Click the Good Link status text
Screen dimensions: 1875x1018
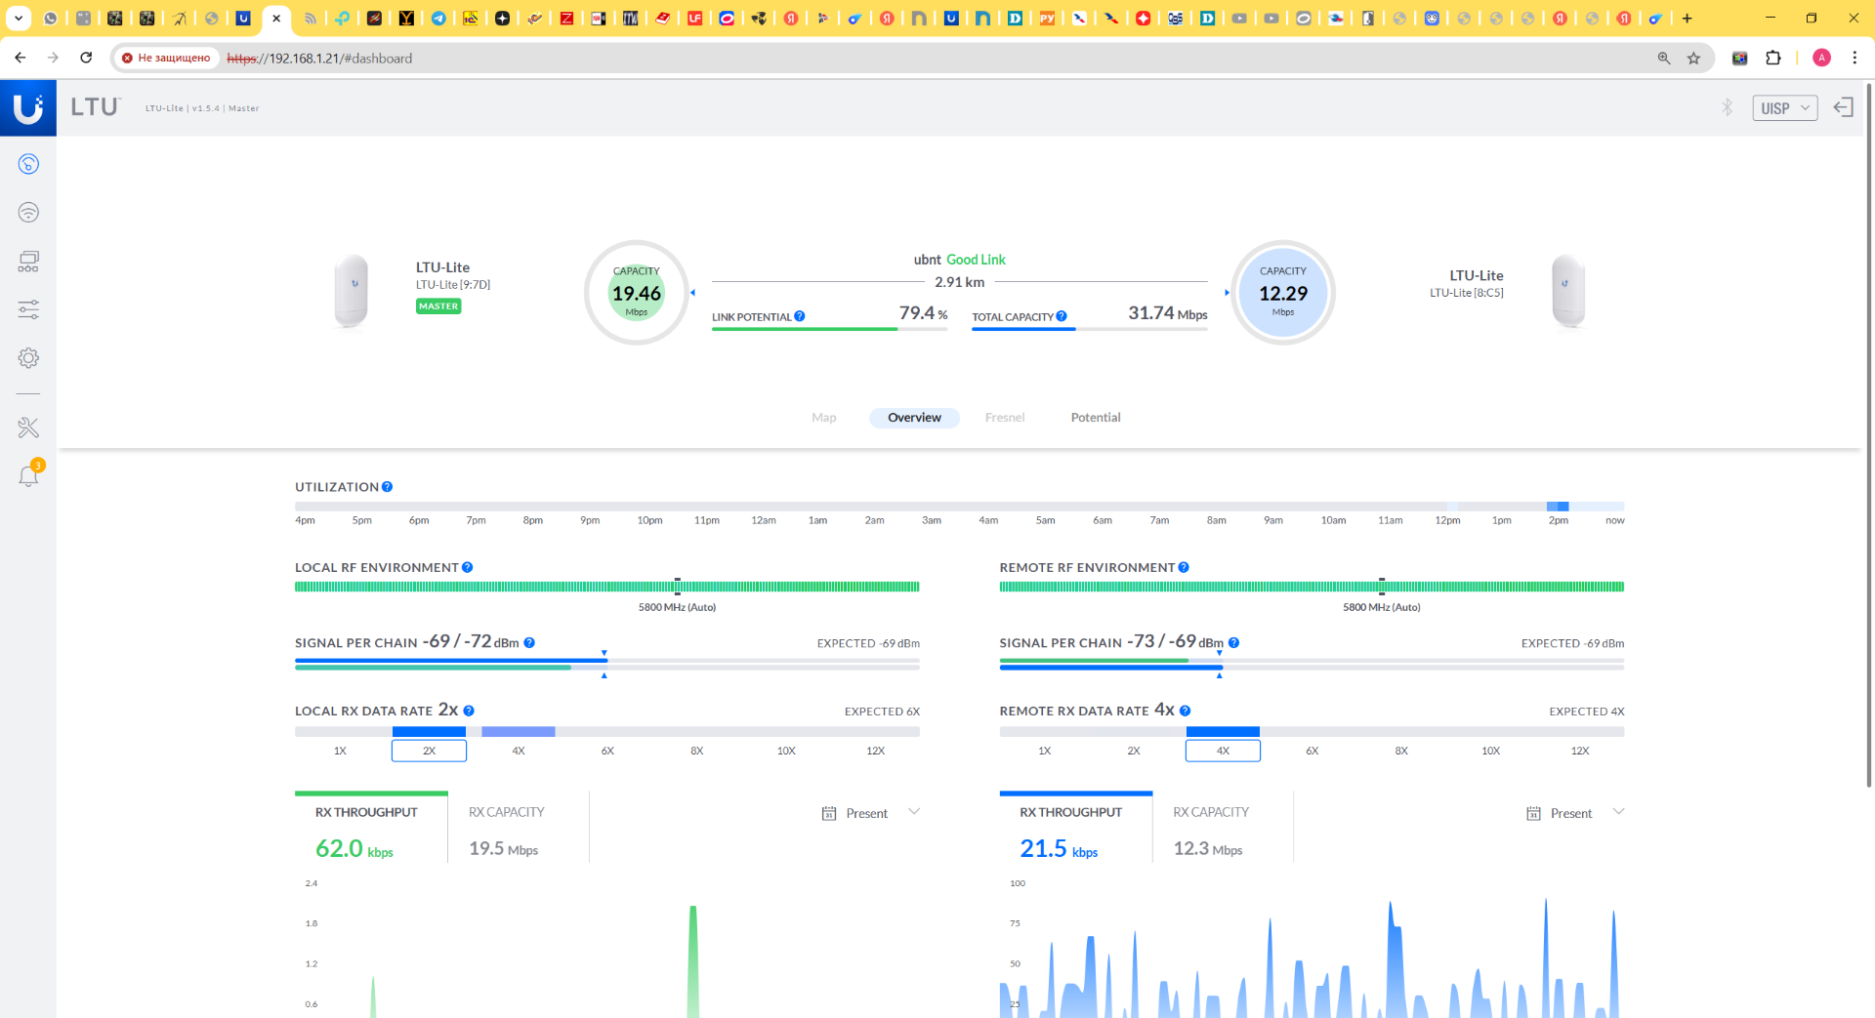point(976,260)
